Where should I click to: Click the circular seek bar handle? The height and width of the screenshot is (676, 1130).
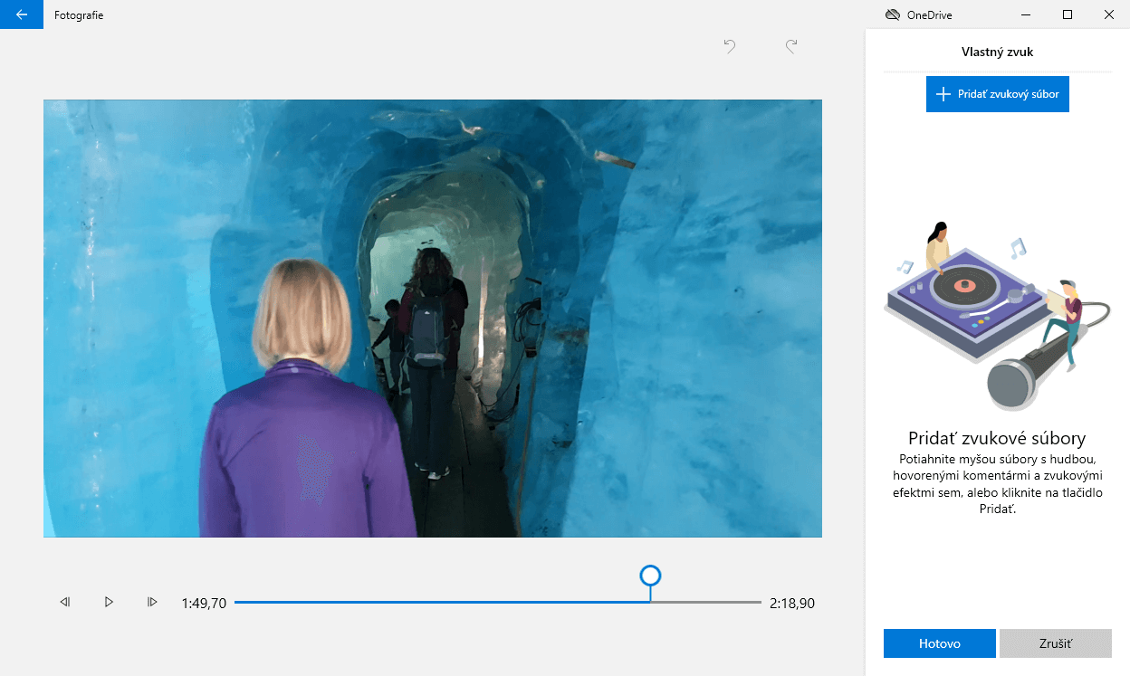(650, 576)
